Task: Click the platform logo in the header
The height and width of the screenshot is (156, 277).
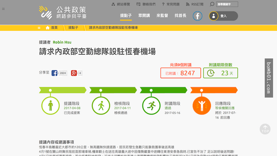Action: (x=63, y=13)
